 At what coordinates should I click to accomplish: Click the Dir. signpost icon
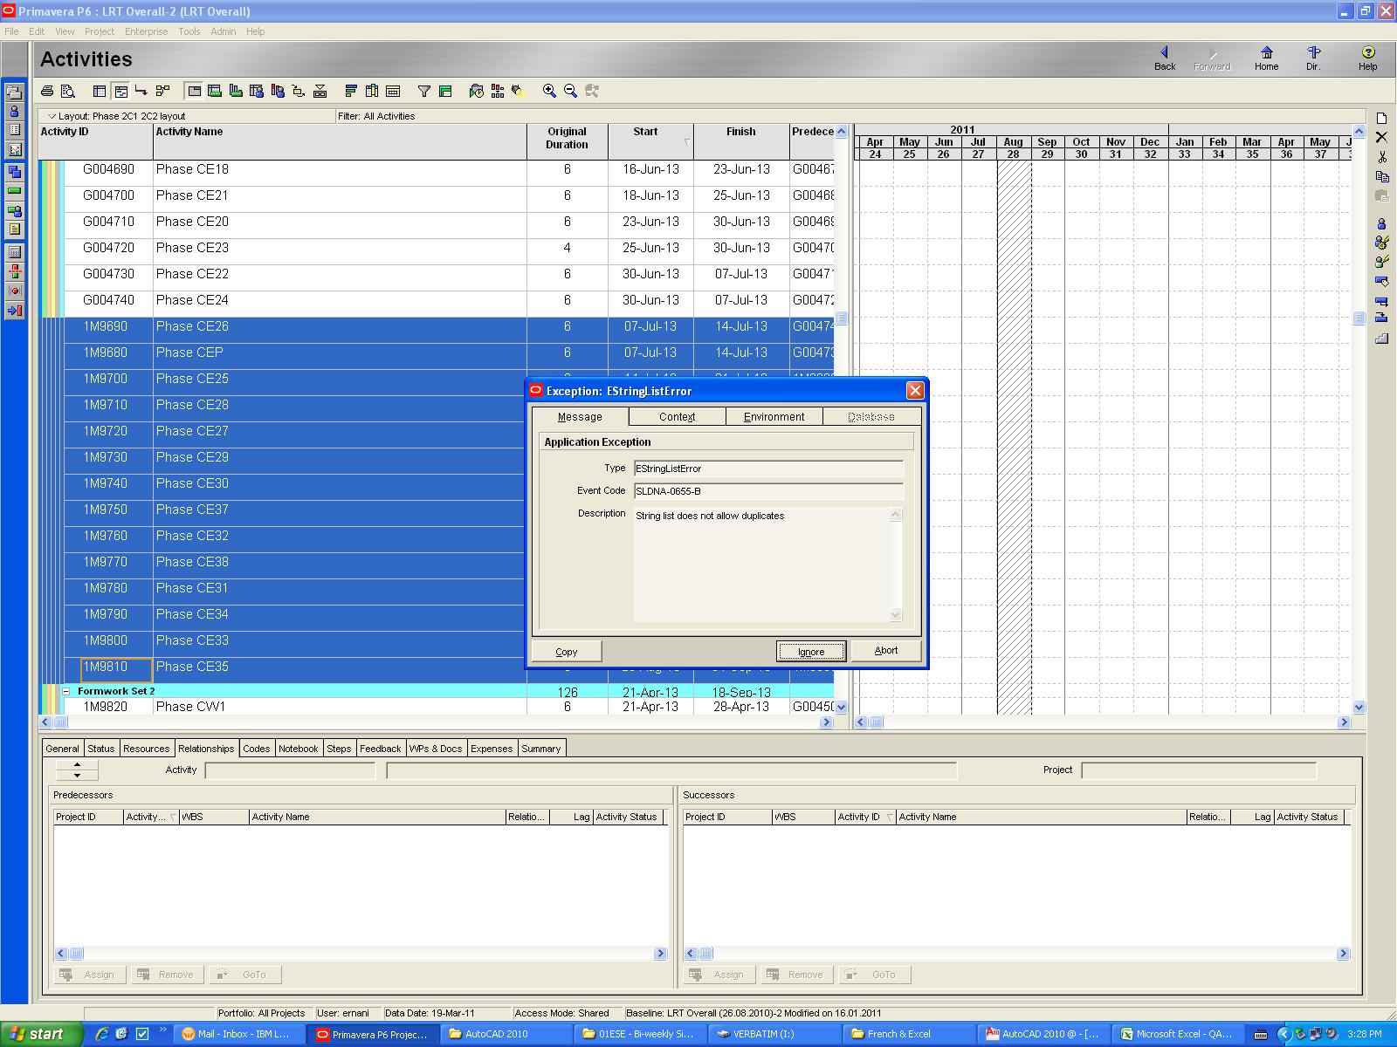pyautogui.click(x=1313, y=58)
